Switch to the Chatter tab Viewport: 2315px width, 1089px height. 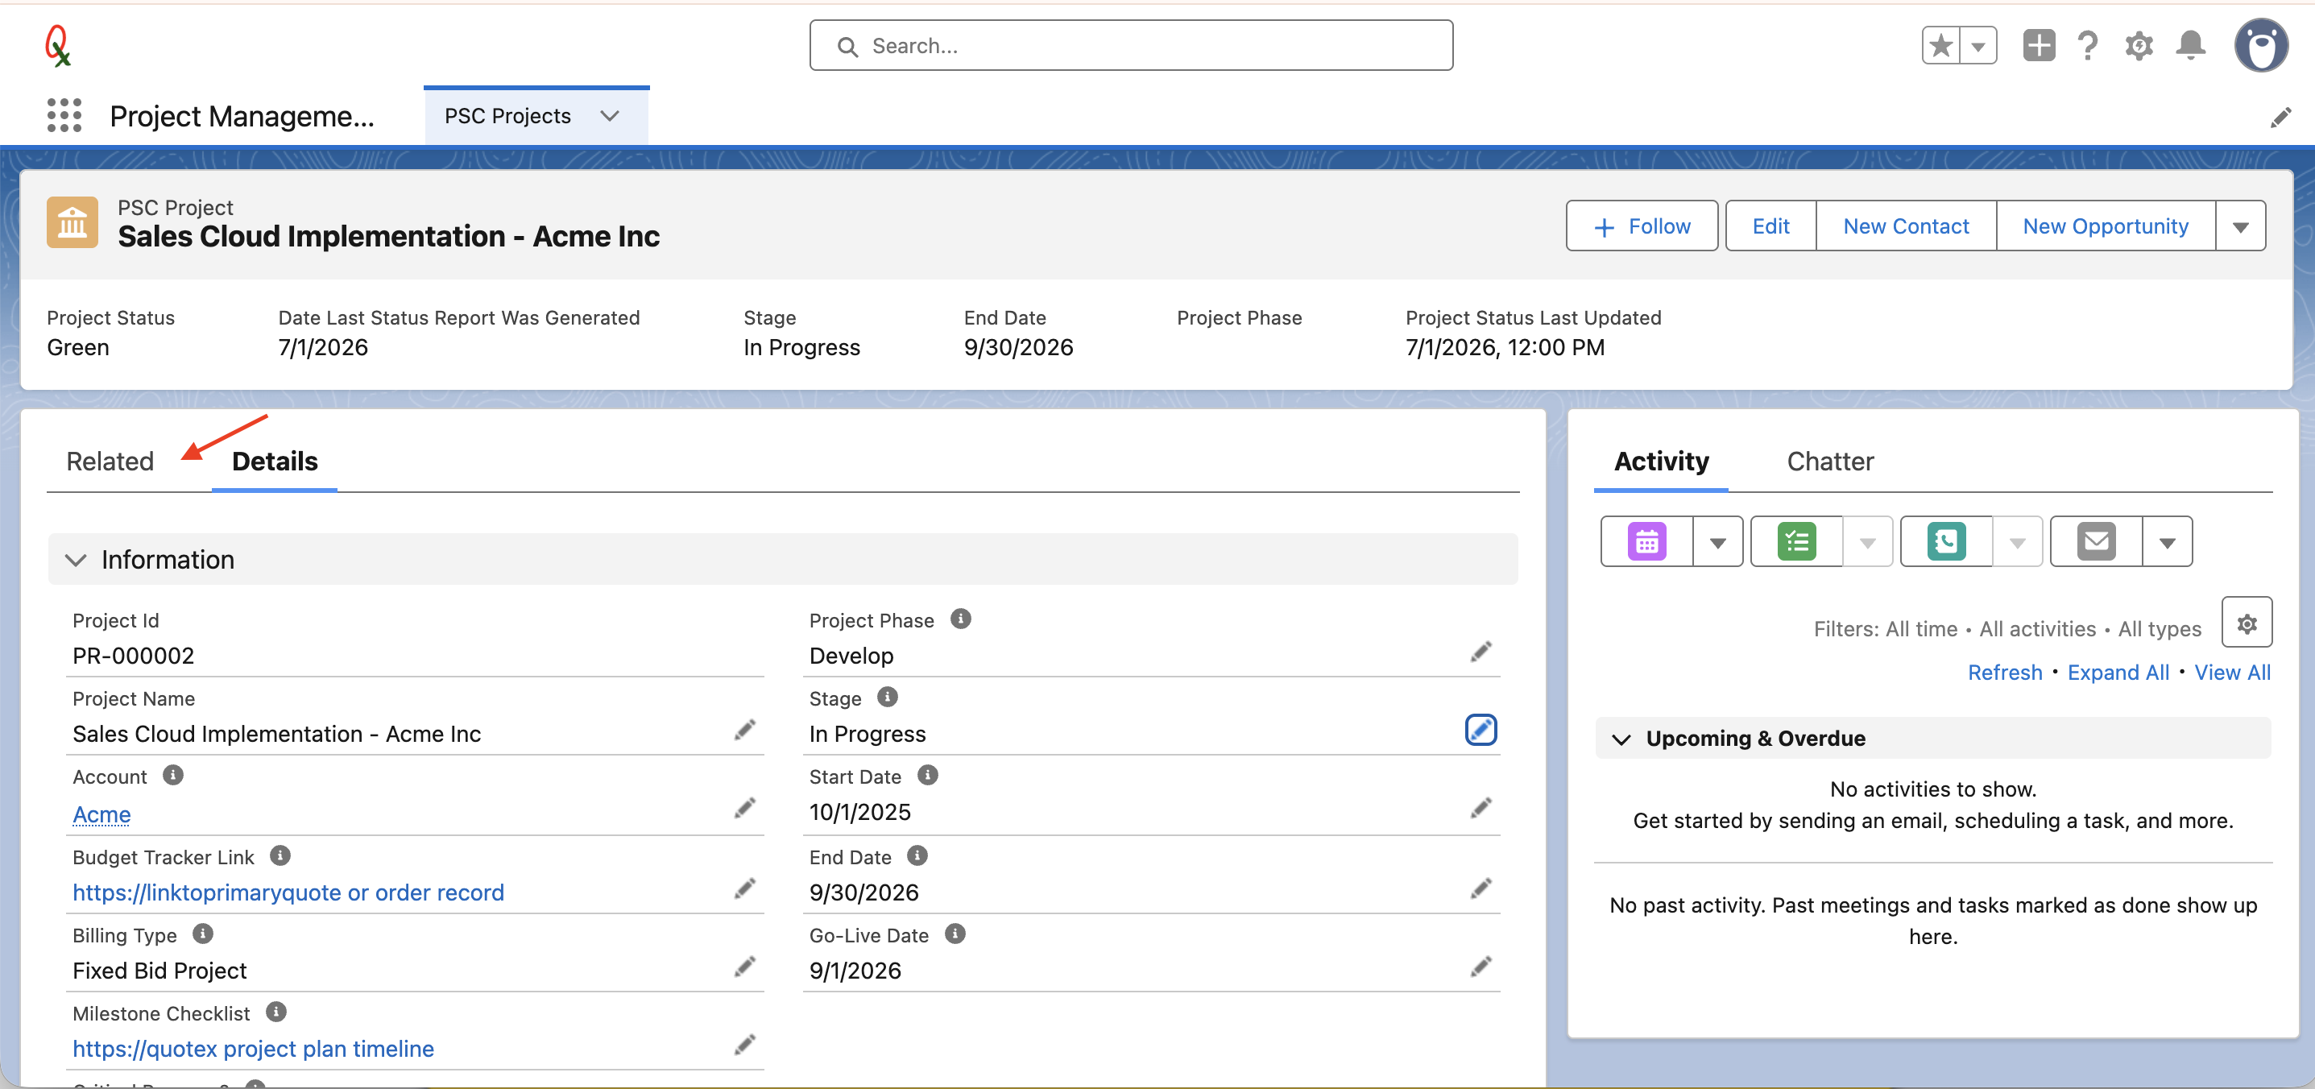click(1830, 461)
